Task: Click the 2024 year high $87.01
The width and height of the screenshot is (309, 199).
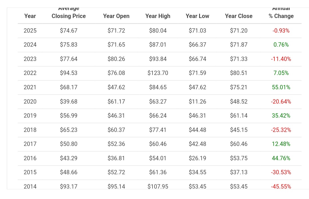Action: pyautogui.click(x=158, y=45)
